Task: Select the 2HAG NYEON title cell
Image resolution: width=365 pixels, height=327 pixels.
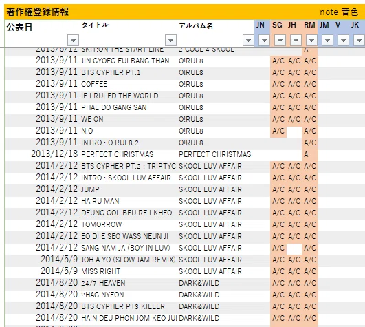Action: [102, 295]
